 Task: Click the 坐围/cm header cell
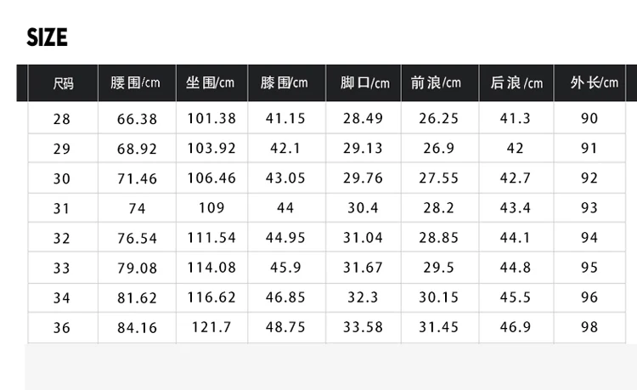click(211, 83)
